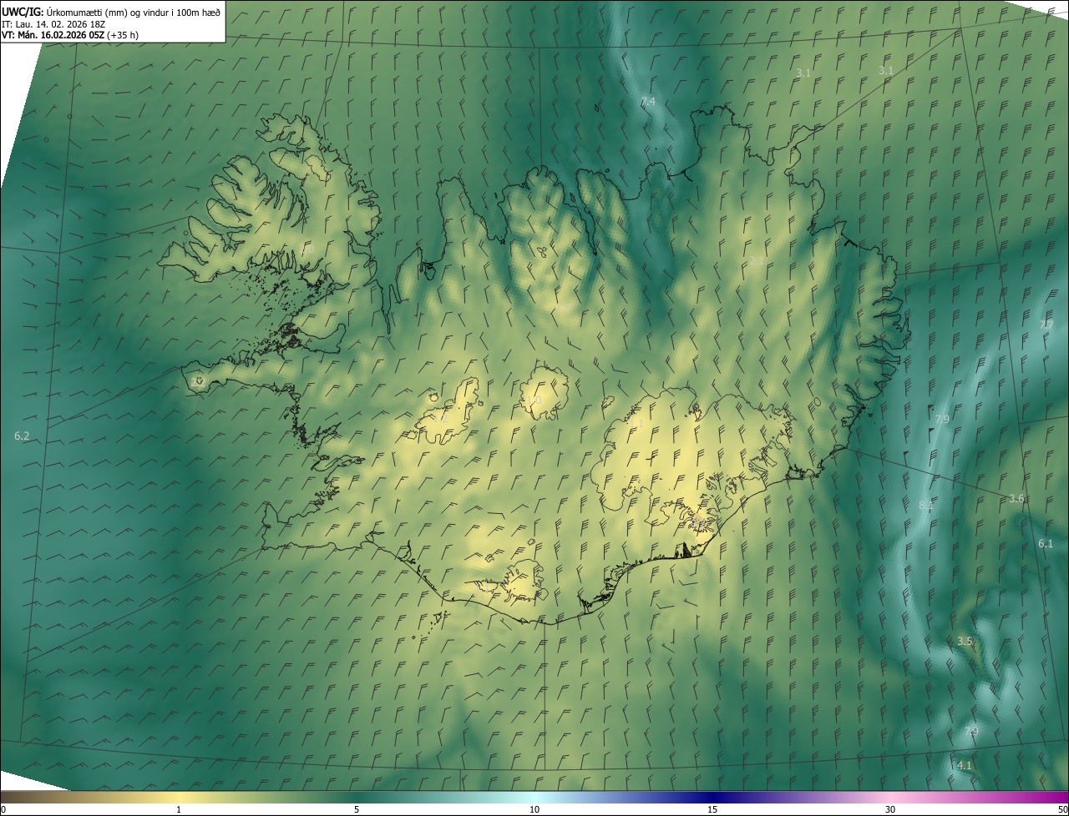Click the '4.1' value near the bottom
1069x816 pixels.
[965, 766]
